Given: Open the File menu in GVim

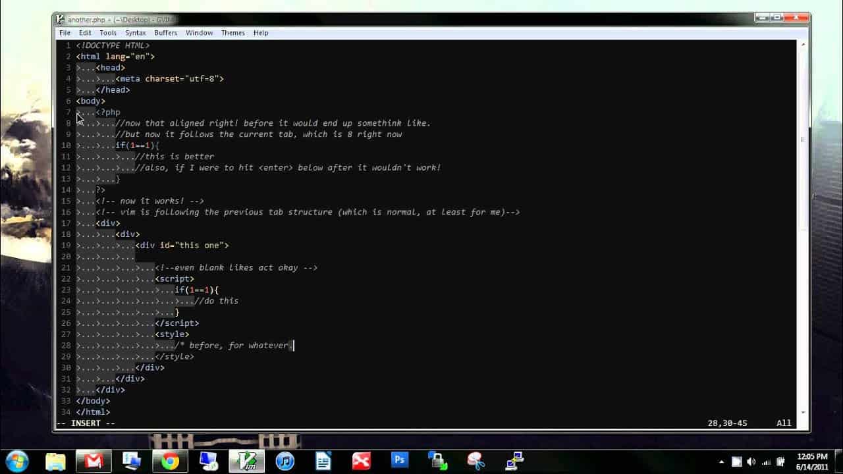Looking at the screenshot, I should click(65, 33).
